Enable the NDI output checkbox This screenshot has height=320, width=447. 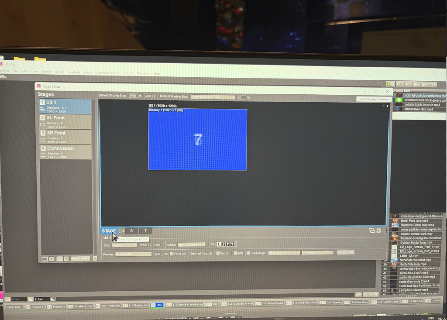click(x=235, y=253)
